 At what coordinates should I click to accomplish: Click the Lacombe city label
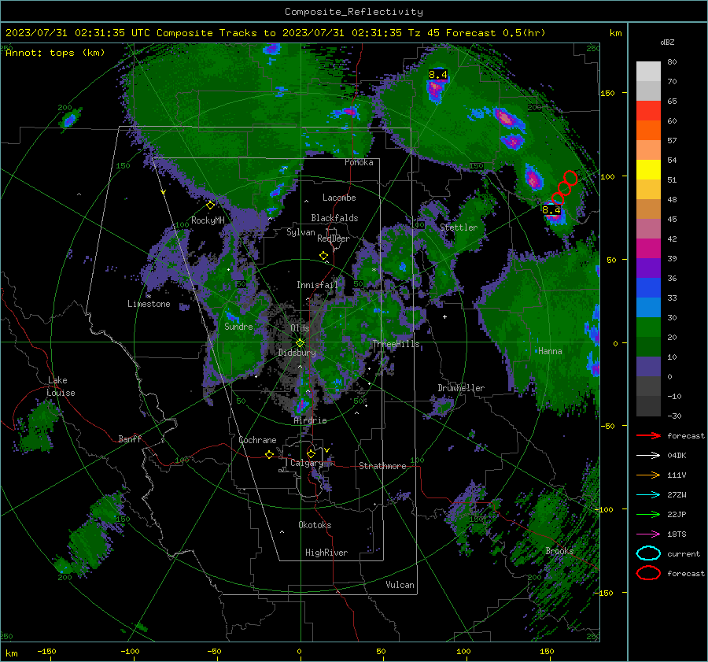point(339,198)
